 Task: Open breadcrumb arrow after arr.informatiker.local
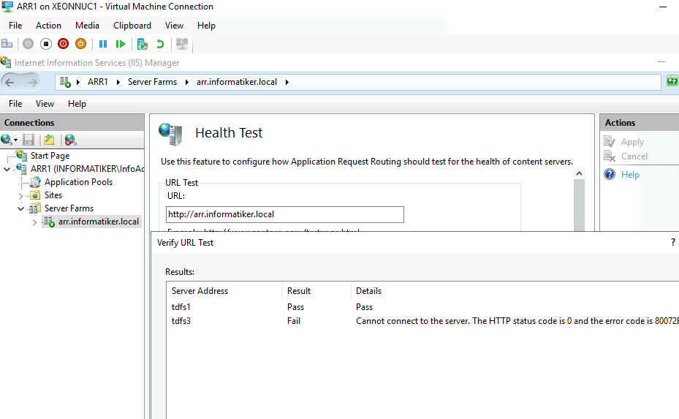point(287,82)
